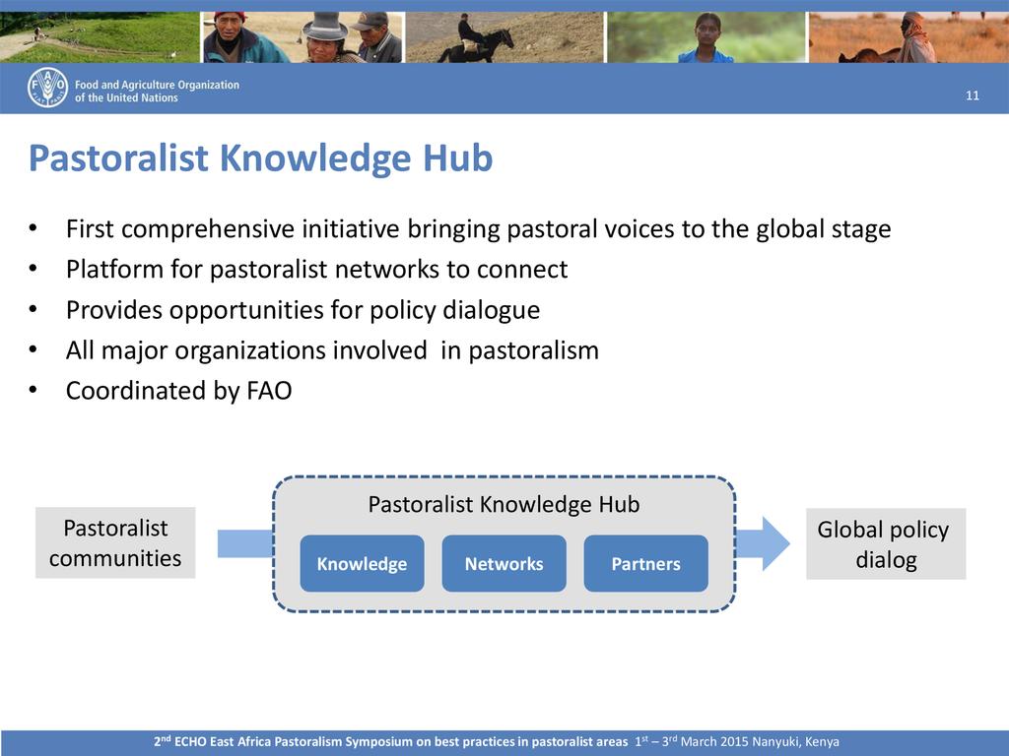Screen dimensions: 1009x756
Task: Open the photo of girl in blue
Action: pos(704,37)
